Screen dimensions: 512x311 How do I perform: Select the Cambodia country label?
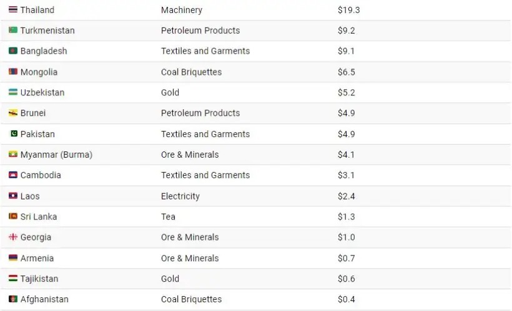point(41,175)
